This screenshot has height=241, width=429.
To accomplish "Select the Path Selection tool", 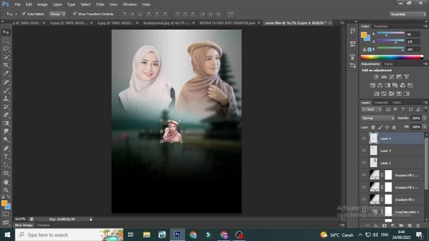I will [x=6, y=165].
